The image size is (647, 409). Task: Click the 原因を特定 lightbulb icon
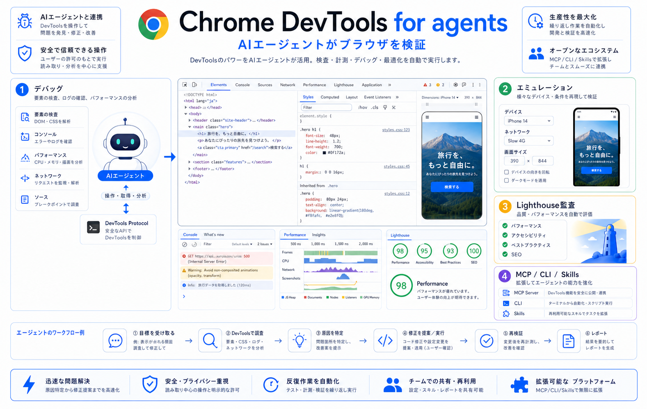[x=299, y=340]
